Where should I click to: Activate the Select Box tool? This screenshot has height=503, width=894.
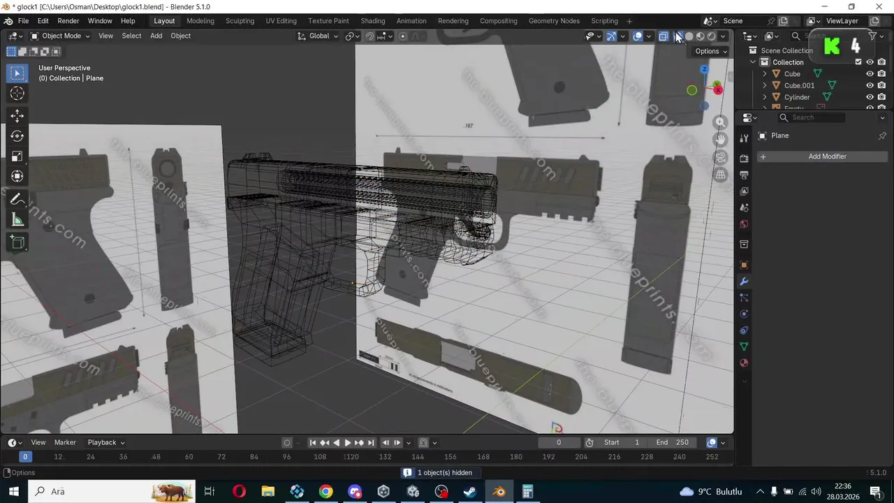click(x=17, y=73)
